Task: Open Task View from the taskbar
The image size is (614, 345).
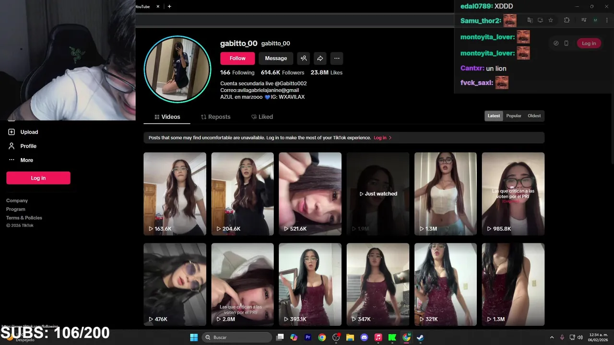Action: [x=280, y=337]
